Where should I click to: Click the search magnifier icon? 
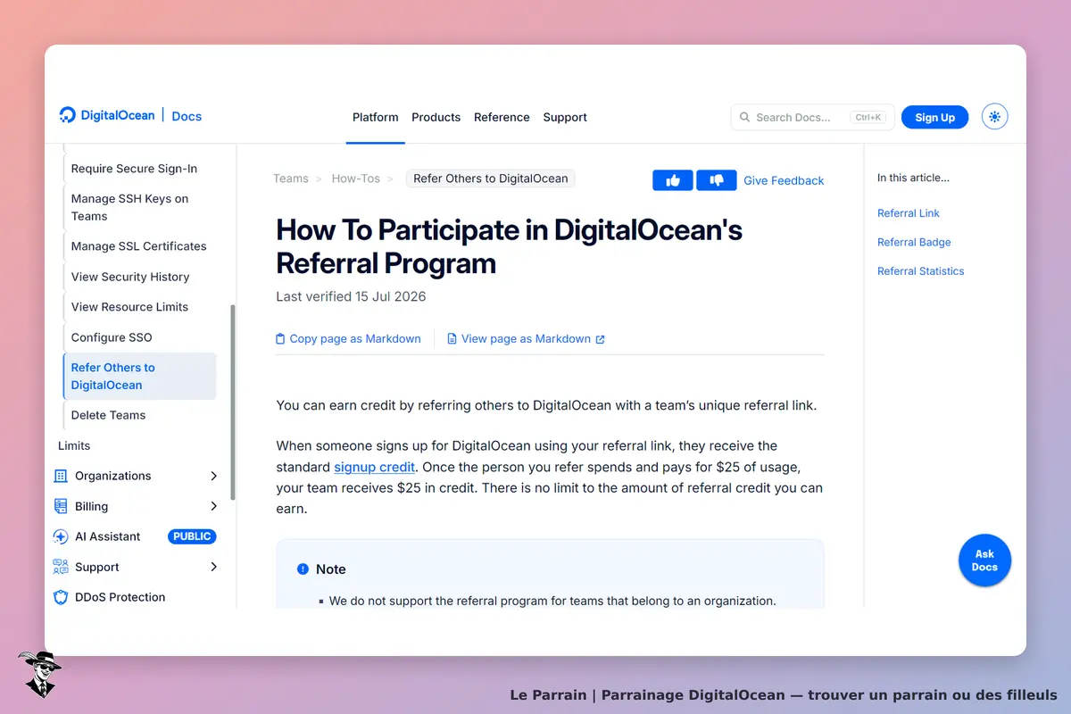[x=745, y=117]
